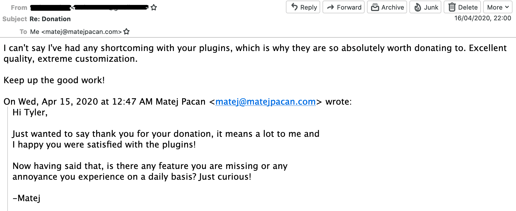Click the More button chevron arrow
The height and width of the screenshot is (211, 516).
(x=507, y=7)
